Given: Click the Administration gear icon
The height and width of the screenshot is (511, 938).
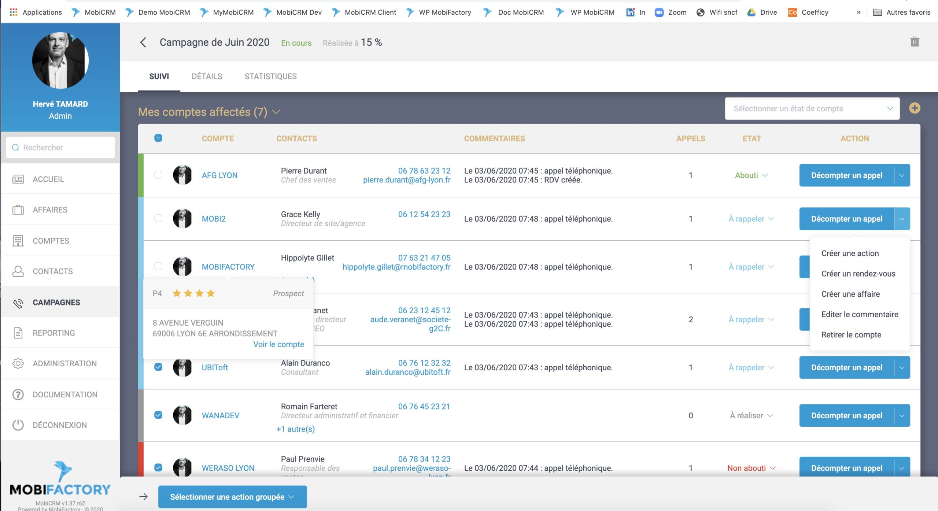Looking at the screenshot, I should click(x=18, y=363).
